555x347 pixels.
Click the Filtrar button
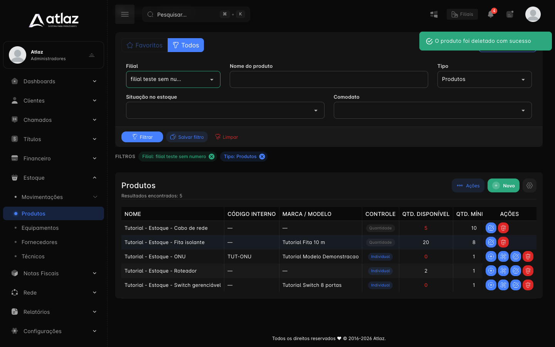[x=142, y=137]
